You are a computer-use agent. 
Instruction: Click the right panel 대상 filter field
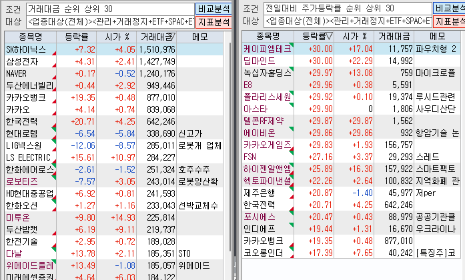(348, 21)
